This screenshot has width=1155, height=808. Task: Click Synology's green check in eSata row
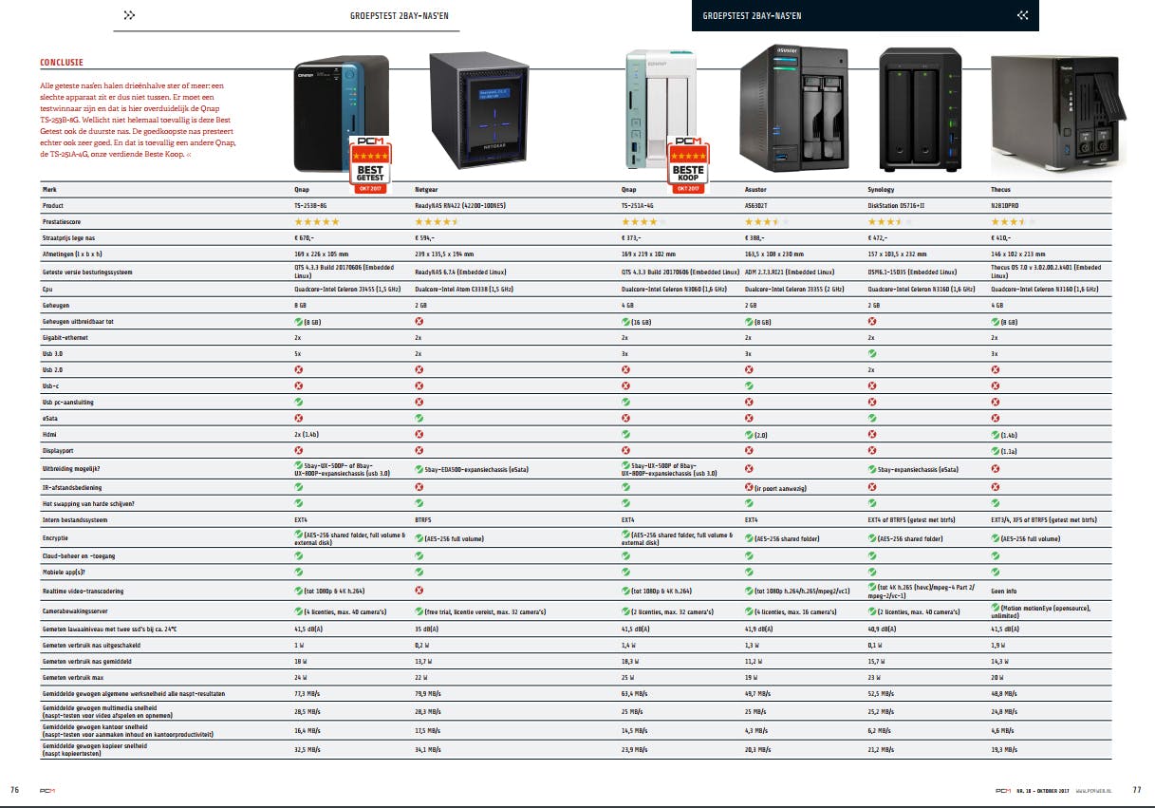(872, 418)
